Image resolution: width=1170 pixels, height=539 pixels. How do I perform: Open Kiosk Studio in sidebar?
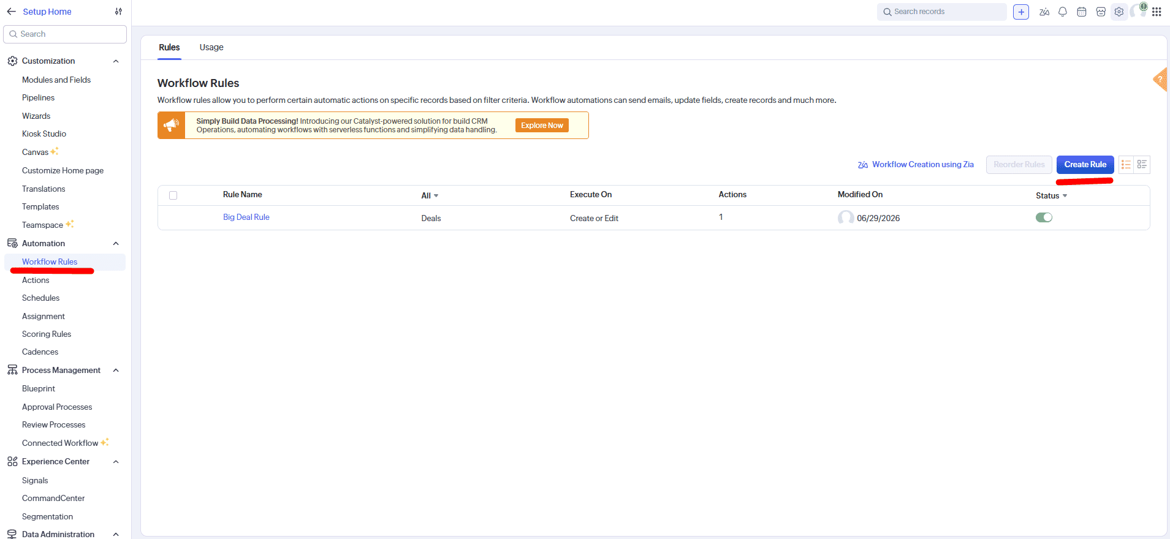(x=44, y=134)
